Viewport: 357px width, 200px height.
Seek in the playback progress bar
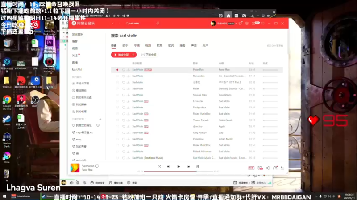178,172
